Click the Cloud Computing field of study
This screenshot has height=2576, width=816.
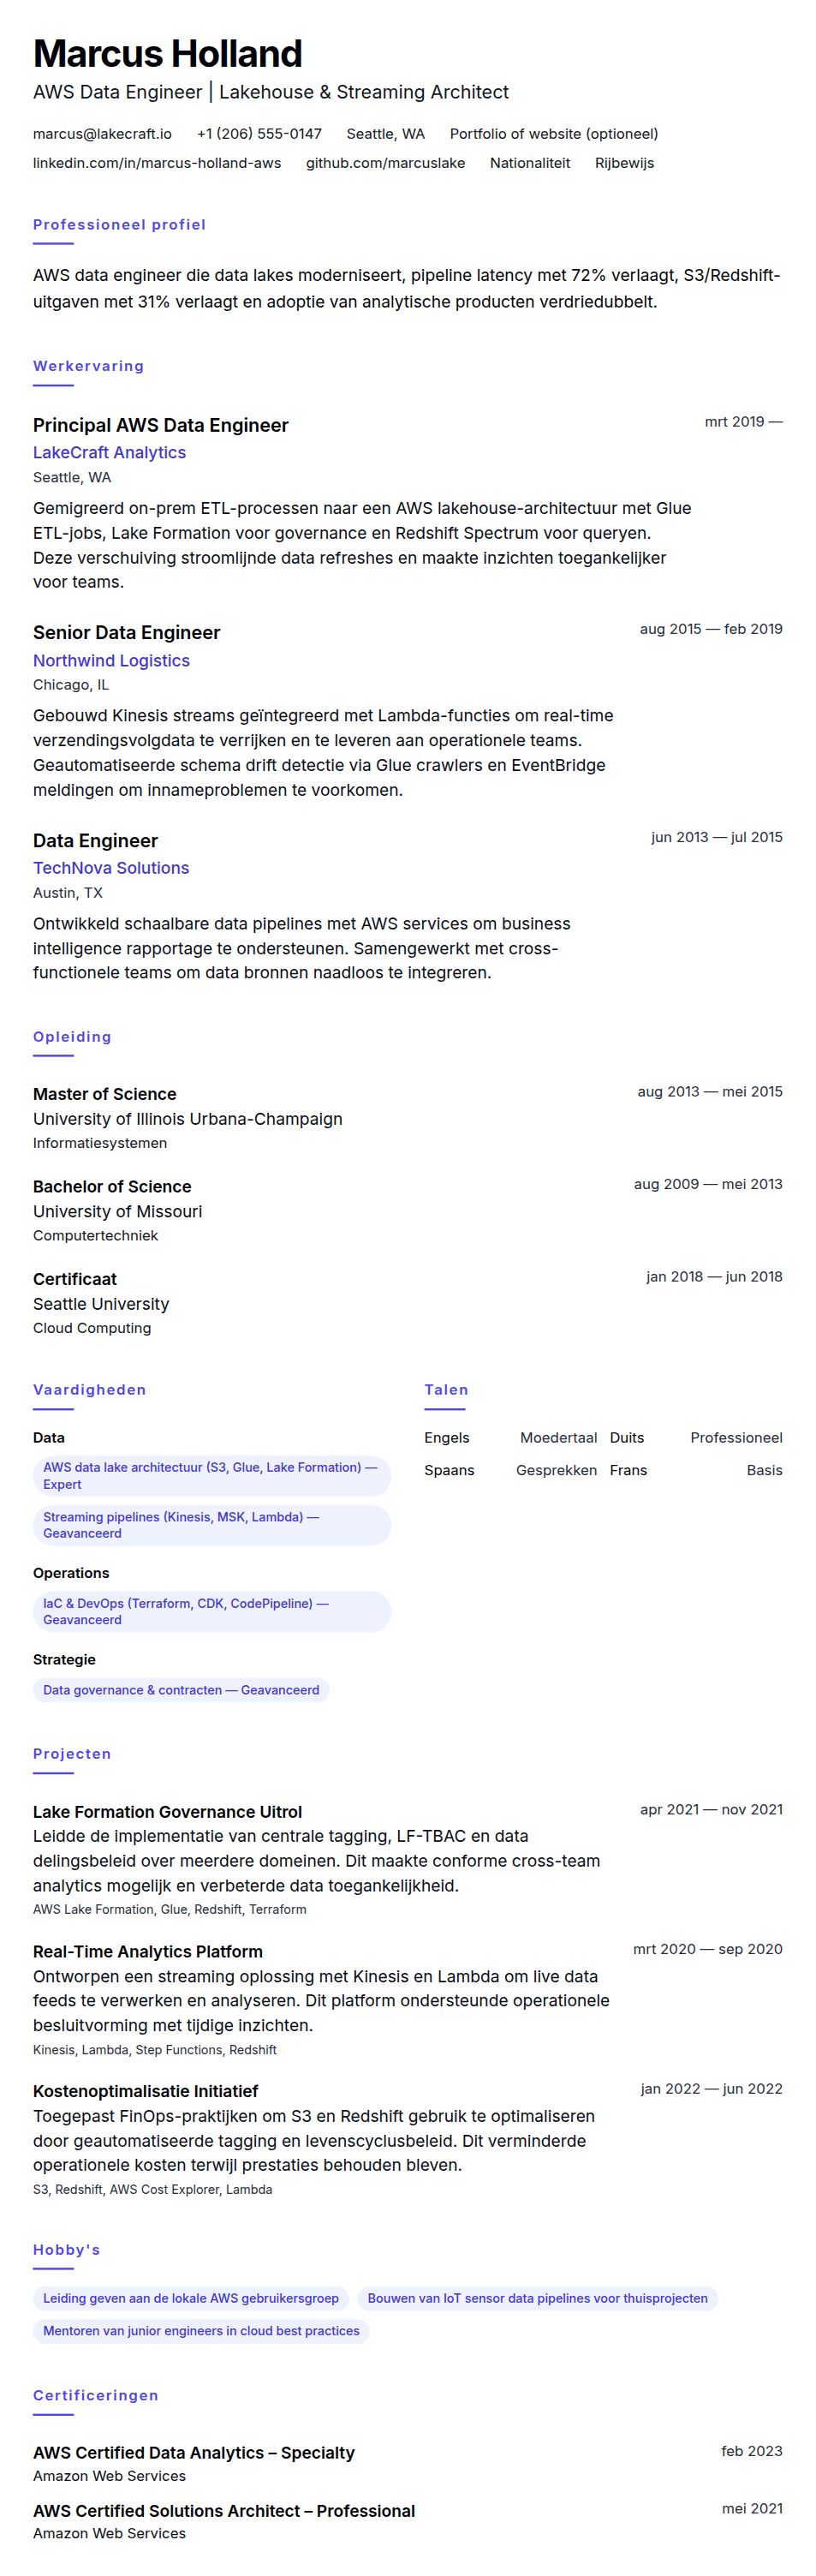pyautogui.click(x=92, y=1327)
